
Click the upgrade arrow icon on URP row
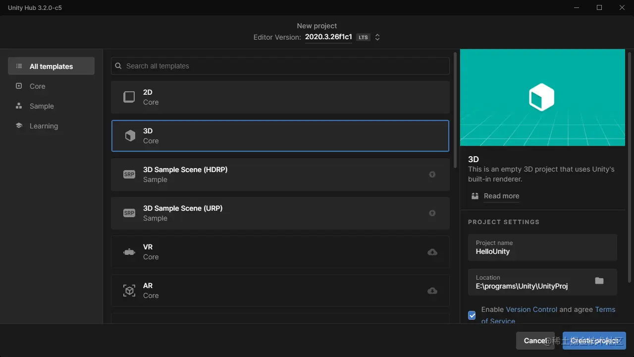point(432,213)
